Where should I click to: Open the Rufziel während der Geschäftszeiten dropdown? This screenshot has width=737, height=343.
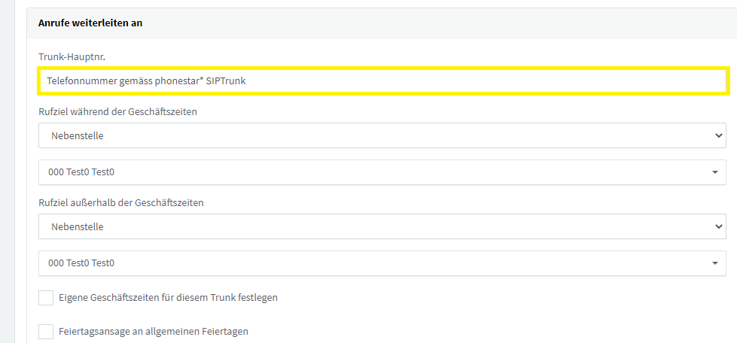(382, 136)
